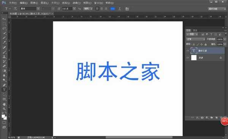Select the Move tool in the toolbox
Image resolution: width=228 pixels, height=139 pixels.
4,19
